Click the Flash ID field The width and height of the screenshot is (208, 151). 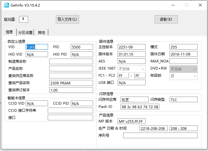pyautogui.click(x=140, y=107)
